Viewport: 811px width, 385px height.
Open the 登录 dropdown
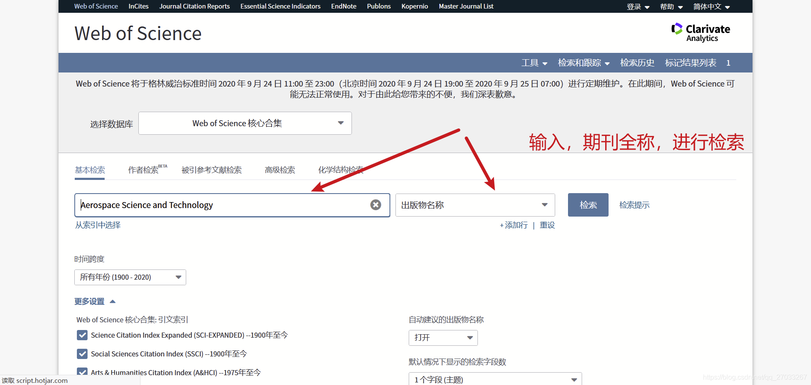click(638, 6)
